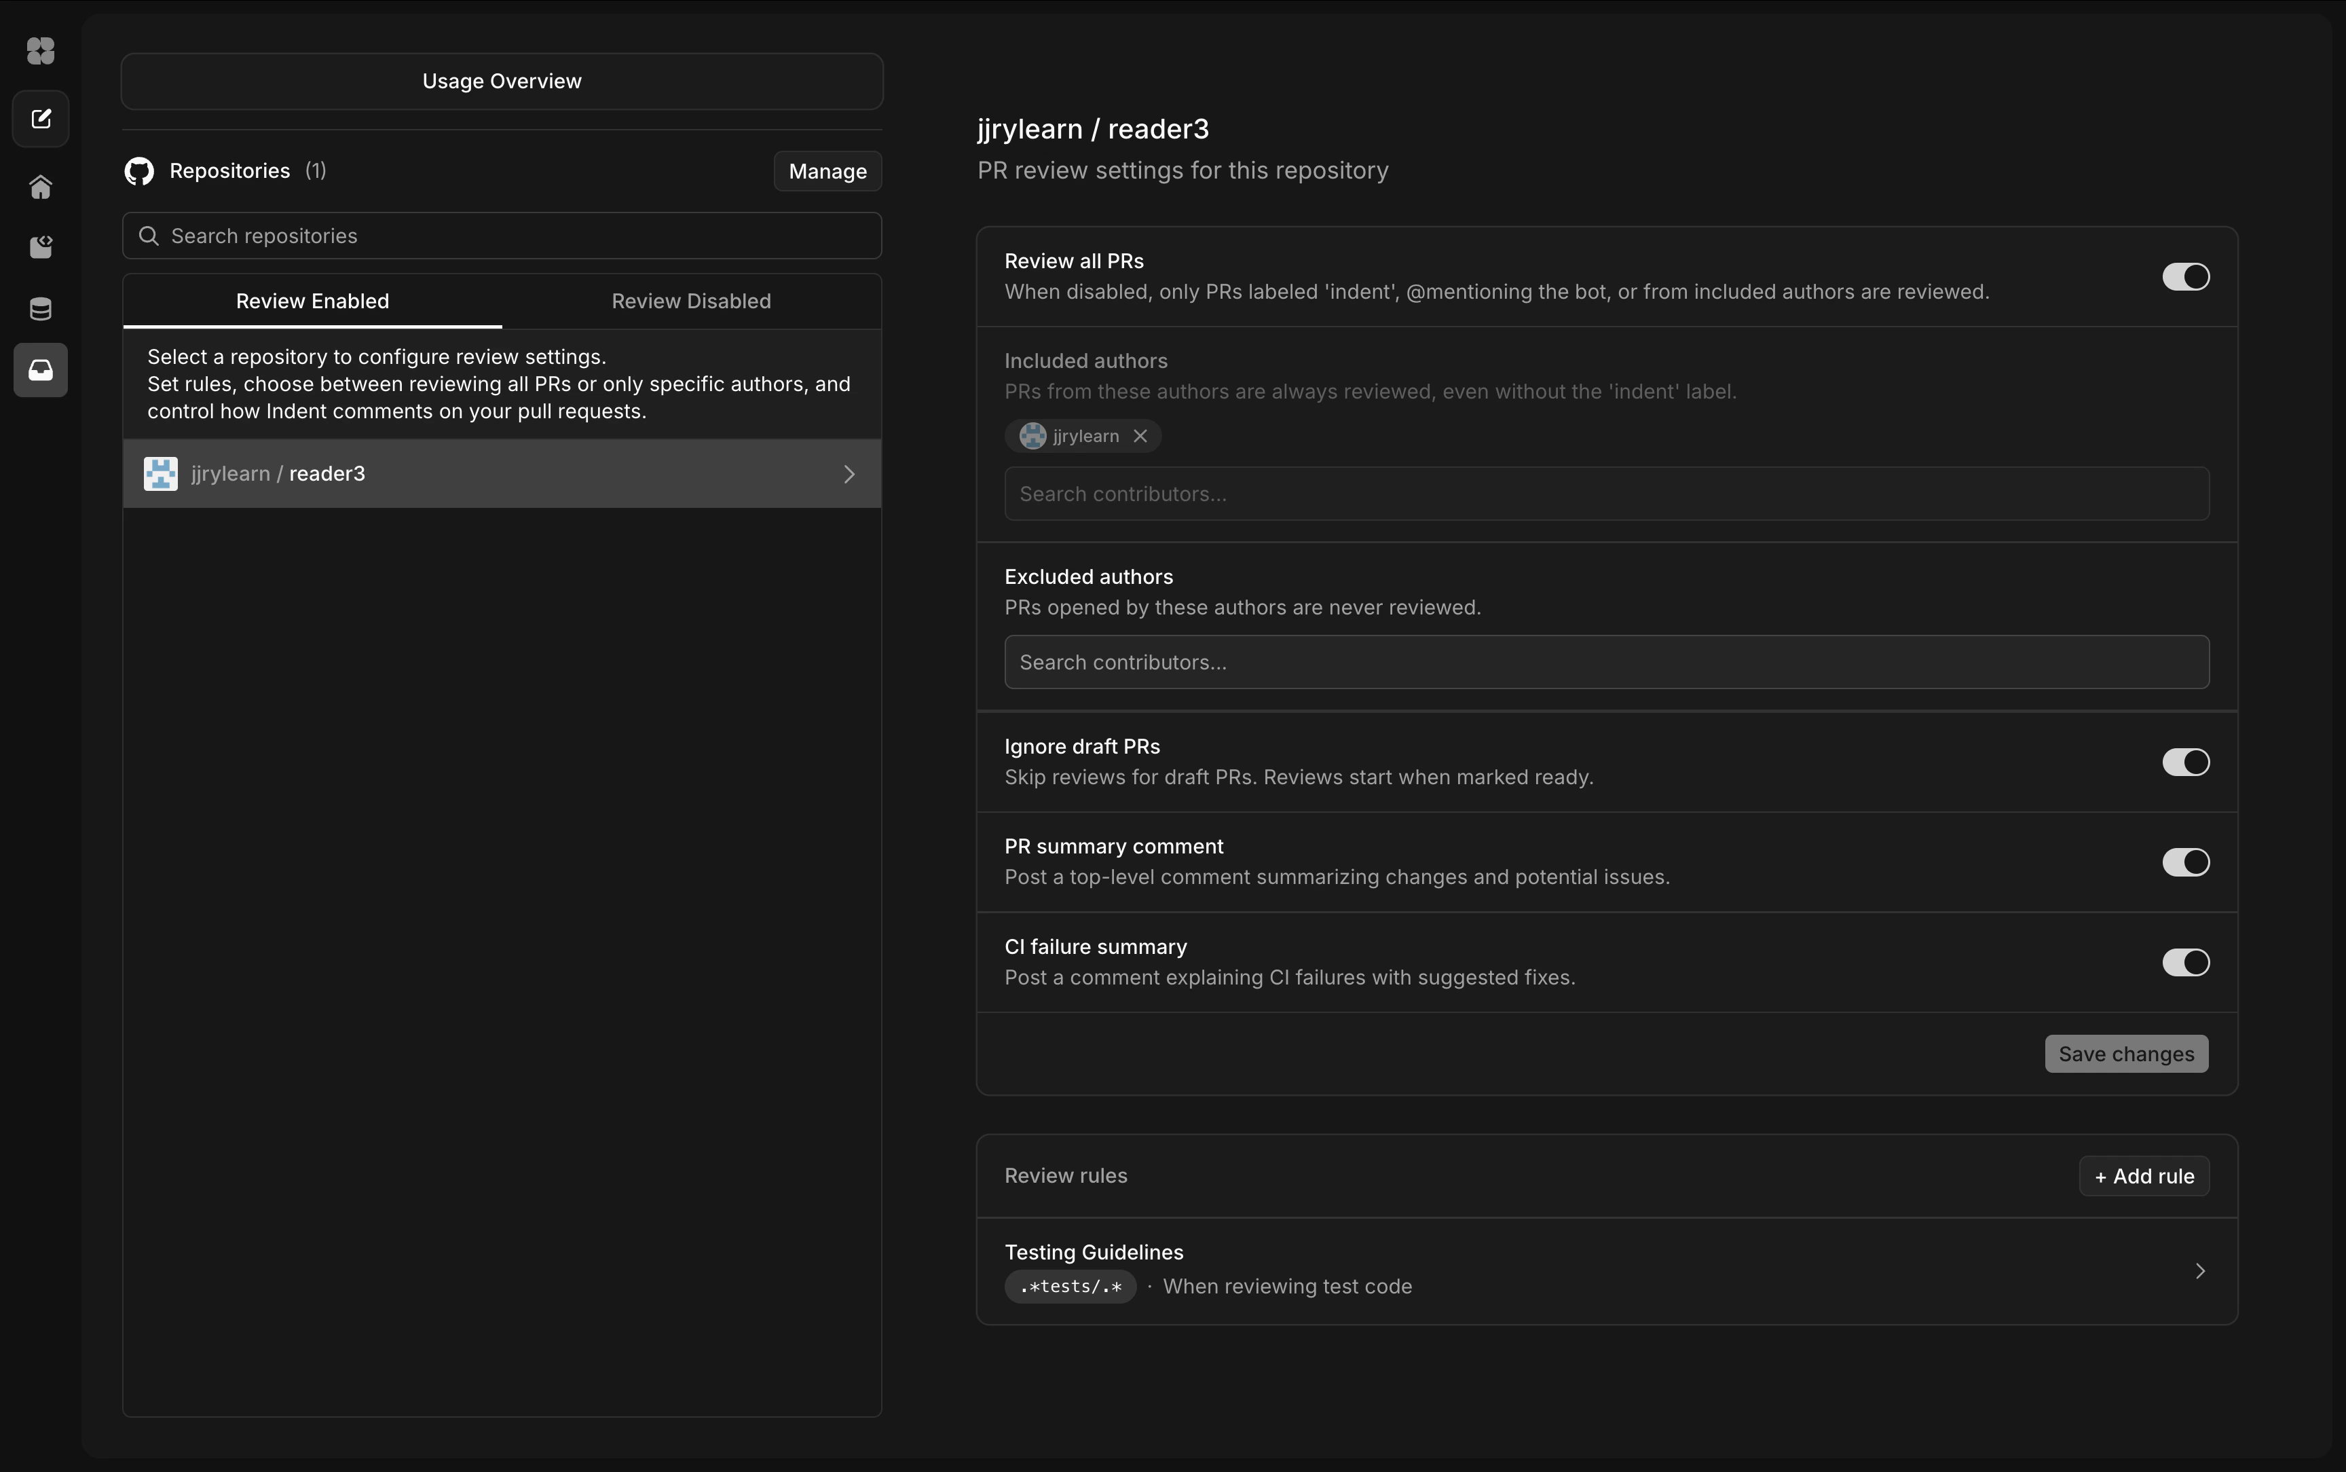Screen dimensions: 2346x1472
Task: Open the compose/edit panel in the sidebar
Action: [40, 119]
